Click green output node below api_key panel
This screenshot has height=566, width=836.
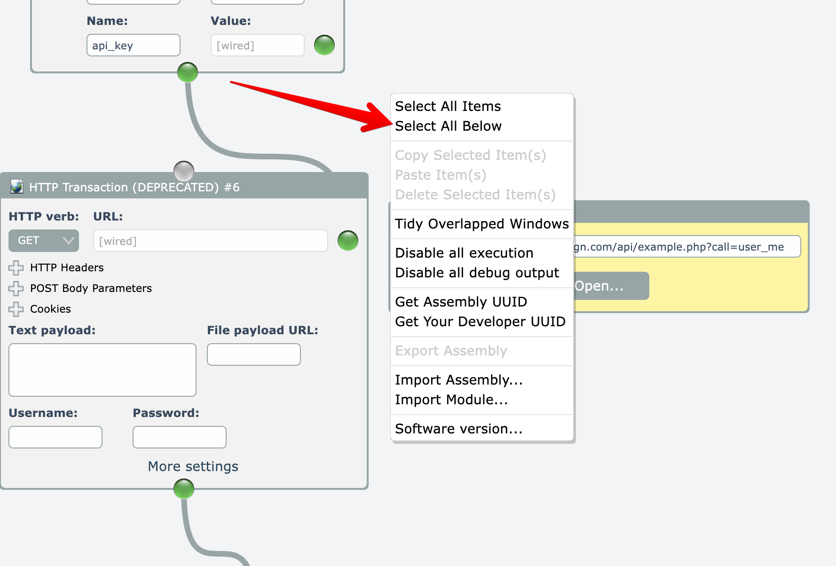[188, 72]
